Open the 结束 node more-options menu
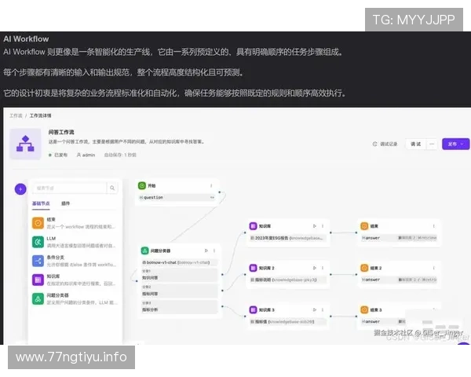Screen dimensions: 471x377 pos(434,225)
